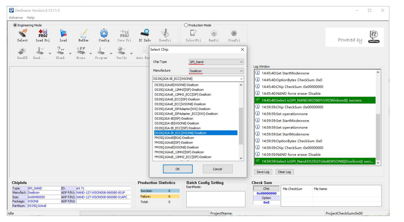Close the Select Chip dialog

click(242, 49)
